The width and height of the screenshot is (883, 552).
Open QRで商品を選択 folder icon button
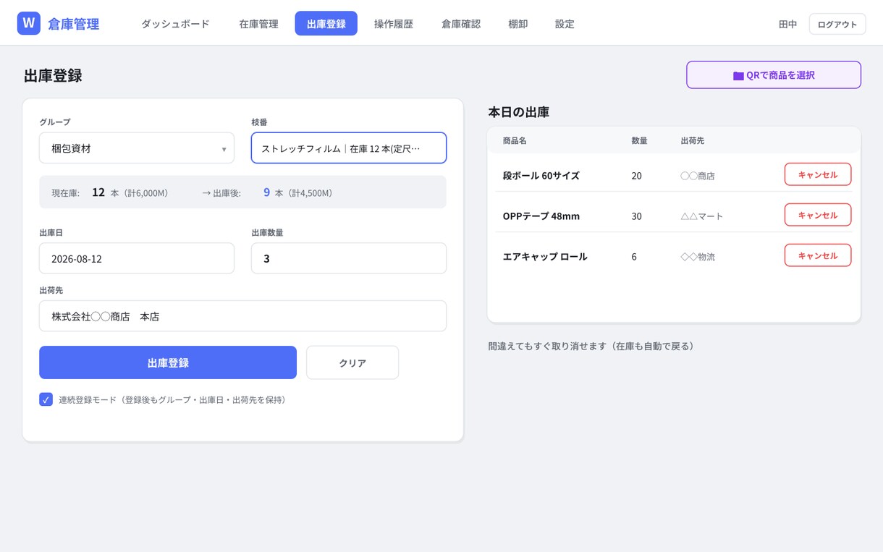pos(774,75)
